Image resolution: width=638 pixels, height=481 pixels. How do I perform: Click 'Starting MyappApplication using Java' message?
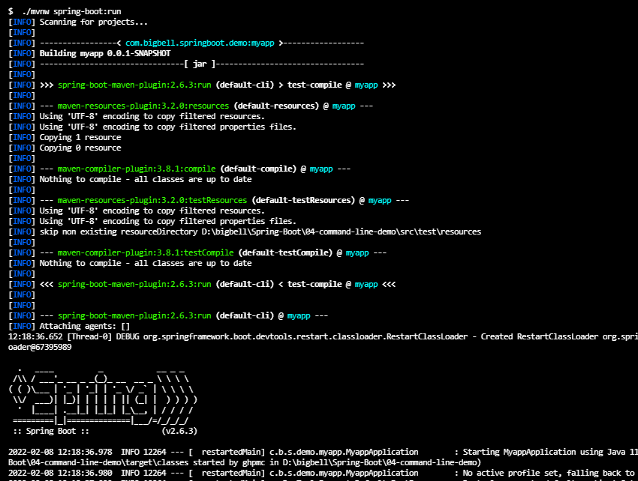pos(544,453)
